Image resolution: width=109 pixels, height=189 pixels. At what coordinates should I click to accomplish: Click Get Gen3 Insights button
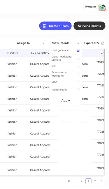(89, 26)
